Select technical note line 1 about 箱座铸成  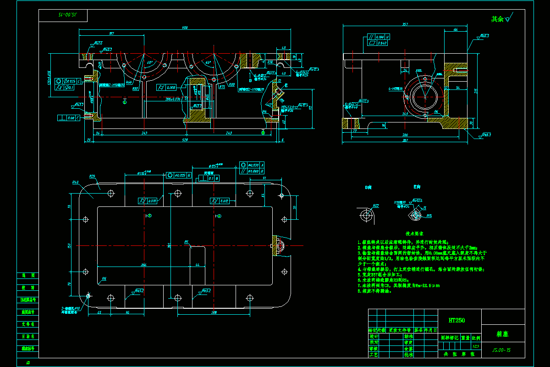tap(404, 242)
